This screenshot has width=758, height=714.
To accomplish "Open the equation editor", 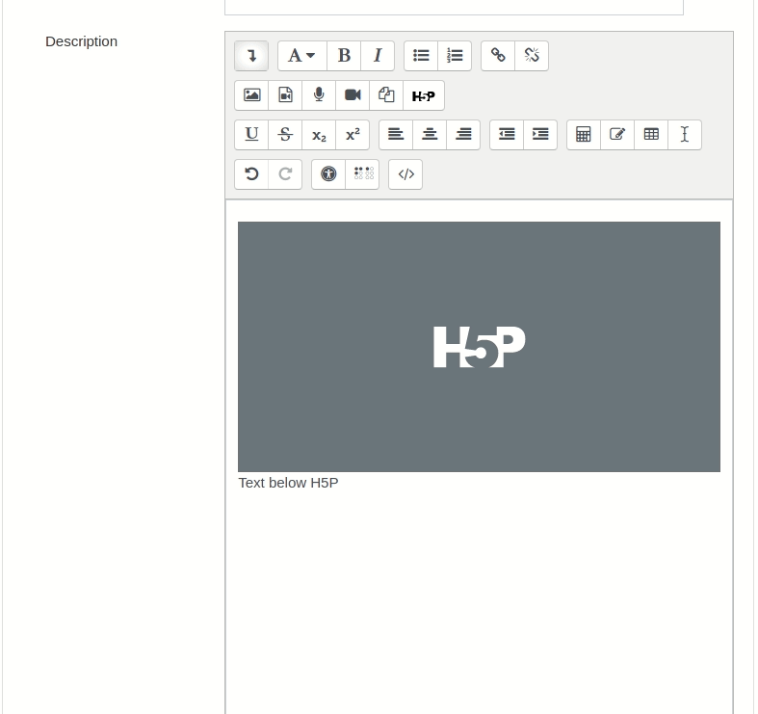I will pyautogui.click(x=584, y=135).
